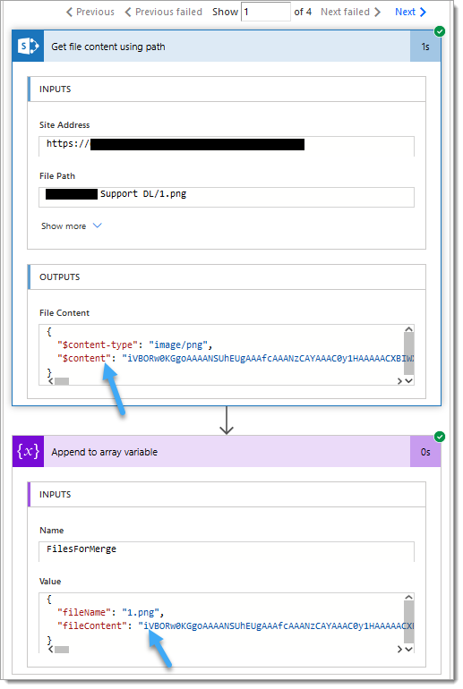Go to Next iteration
This screenshot has width=463, height=689.
pyautogui.click(x=410, y=12)
